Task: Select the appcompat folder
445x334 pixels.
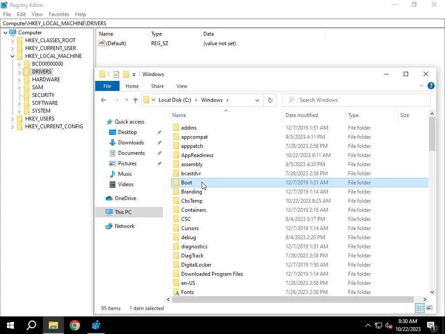Action: [x=194, y=137]
